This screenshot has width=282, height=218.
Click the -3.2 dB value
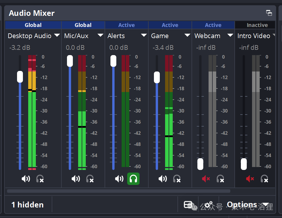[20, 47]
